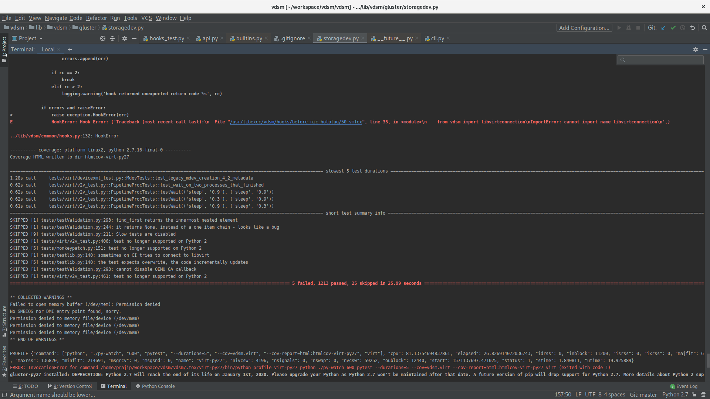Click the Git revert arrow icon
The image size is (710, 399).
[x=692, y=28]
